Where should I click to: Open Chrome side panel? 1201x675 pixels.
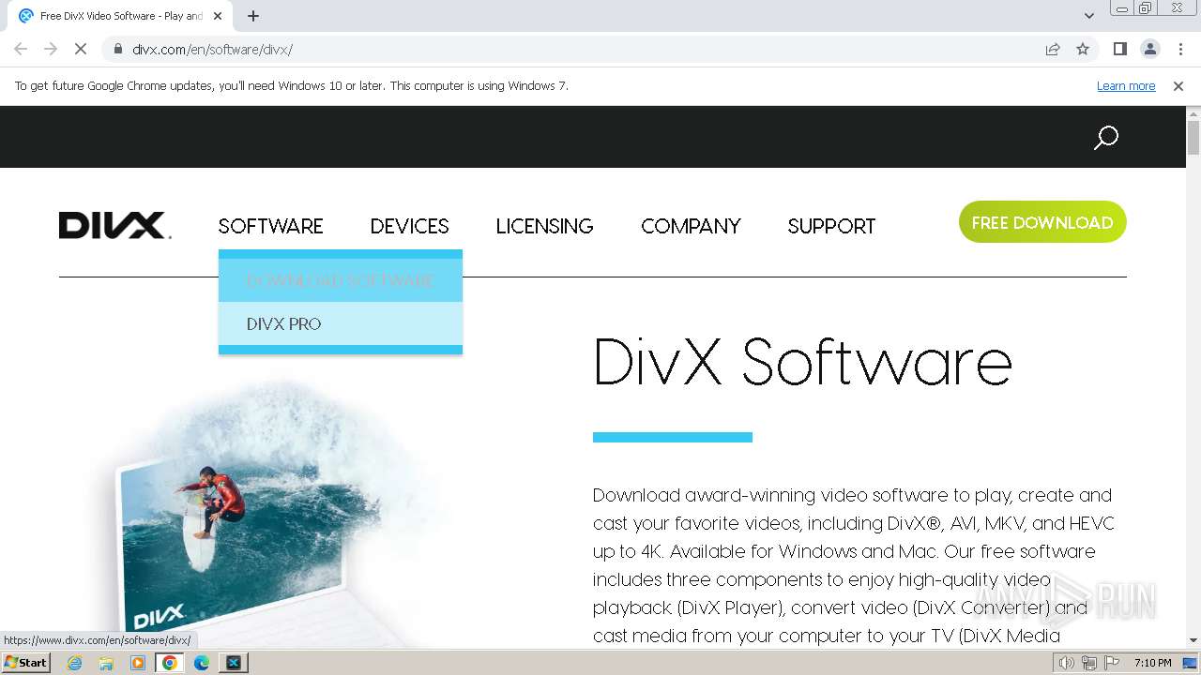tap(1119, 49)
